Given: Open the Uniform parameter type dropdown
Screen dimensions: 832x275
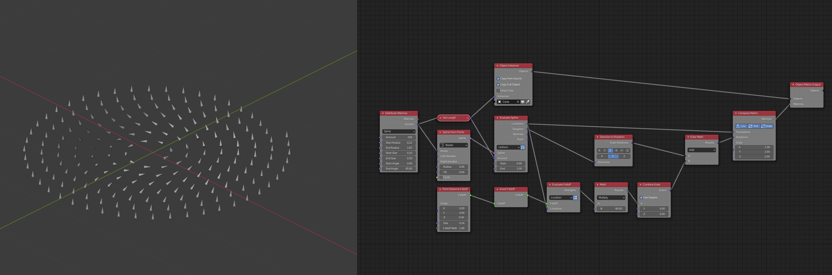Looking at the screenshot, I should tap(508, 147).
